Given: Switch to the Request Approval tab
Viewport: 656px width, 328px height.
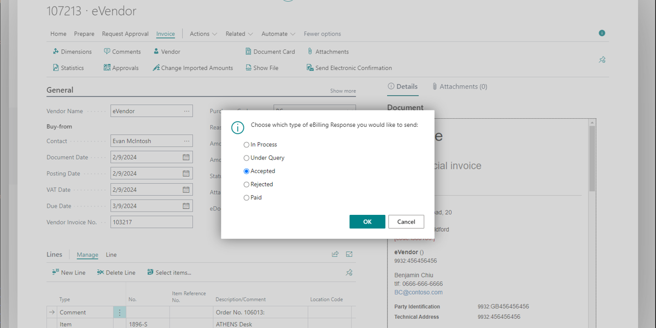Looking at the screenshot, I should point(125,34).
